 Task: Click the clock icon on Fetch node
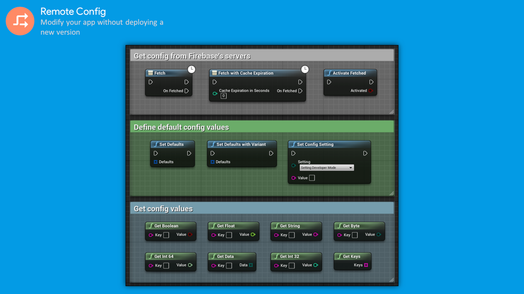coord(191,69)
